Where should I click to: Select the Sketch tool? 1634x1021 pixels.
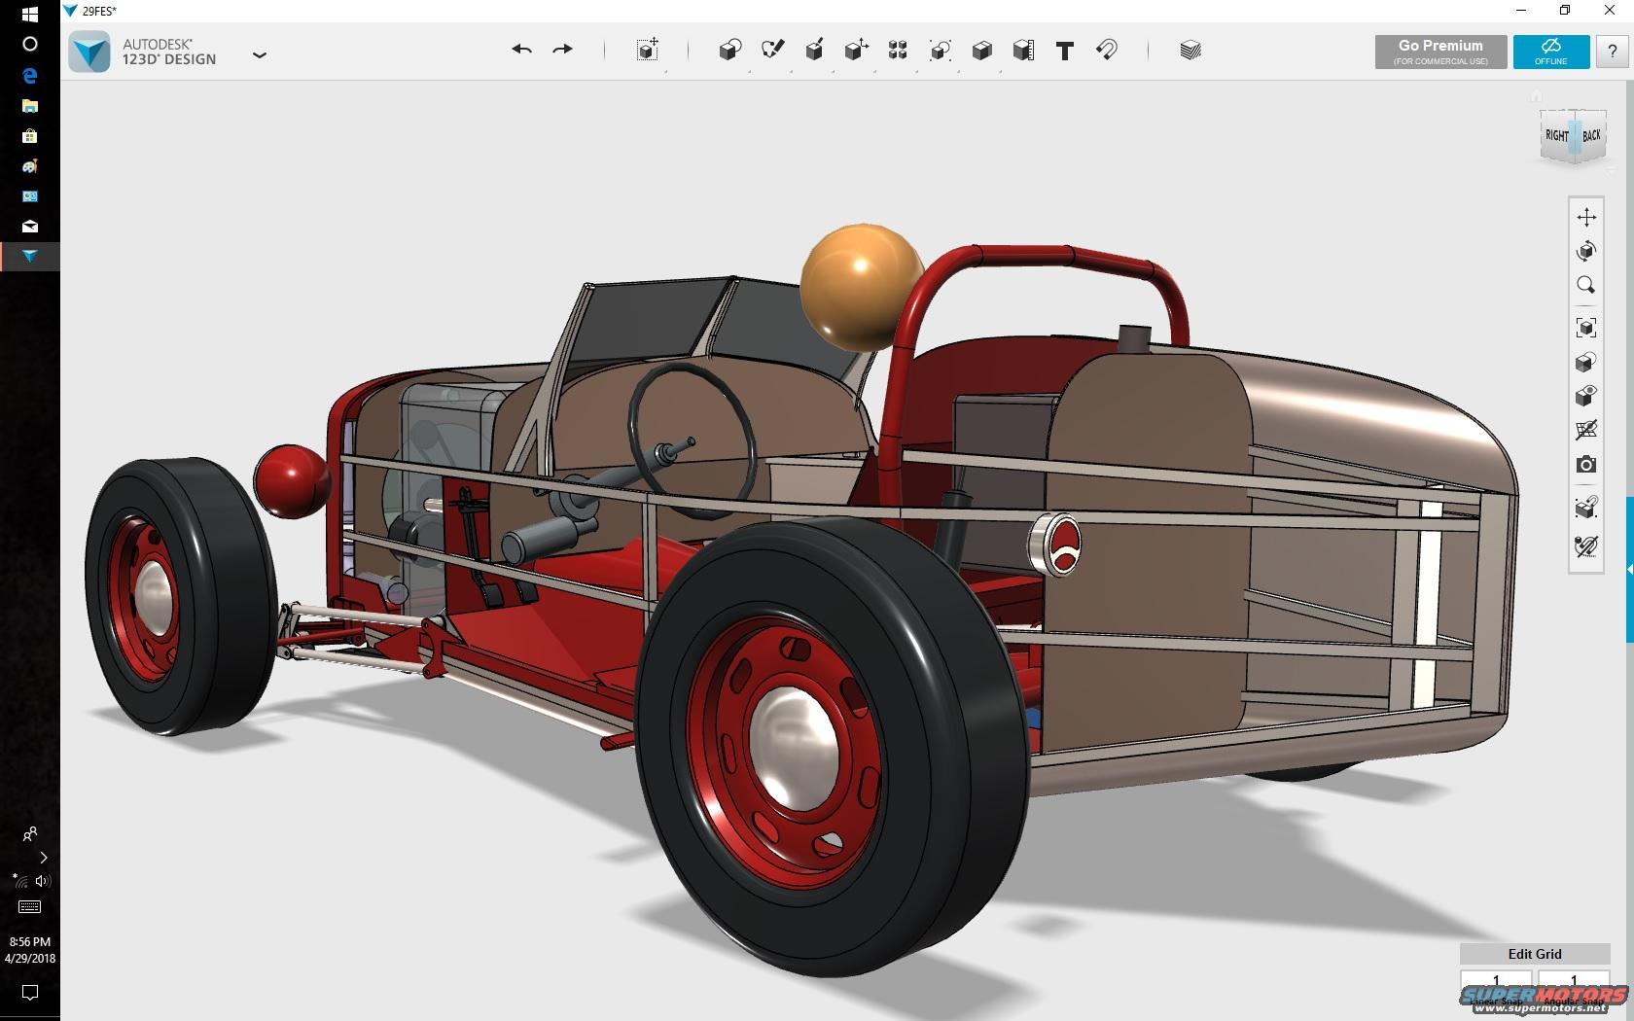point(773,51)
